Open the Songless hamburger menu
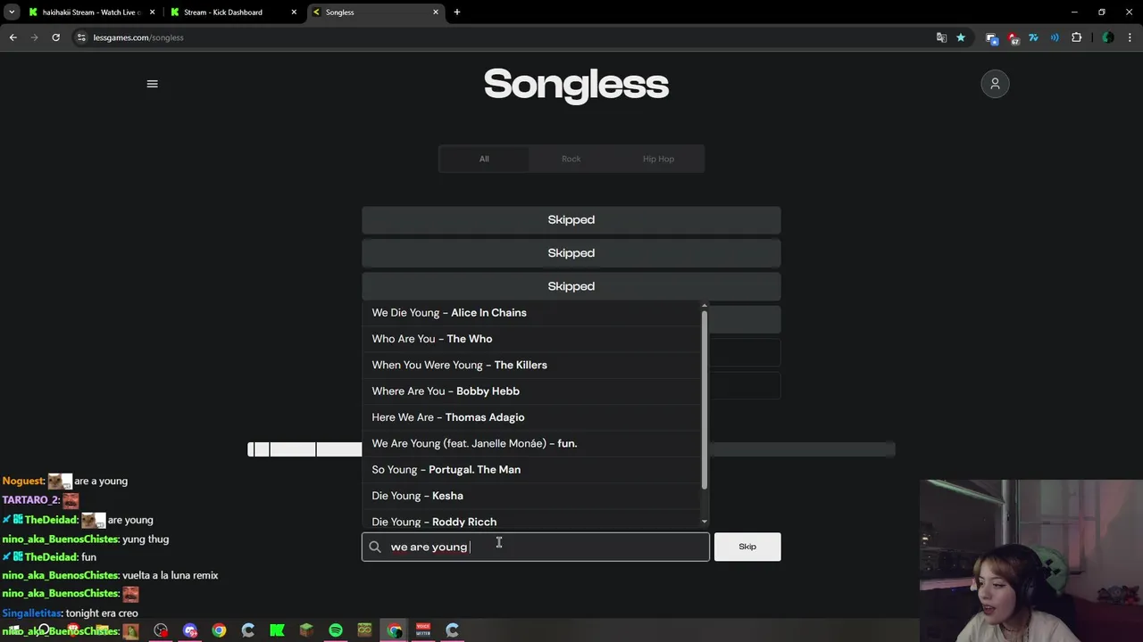This screenshot has height=642, width=1143. [x=152, y=84]
